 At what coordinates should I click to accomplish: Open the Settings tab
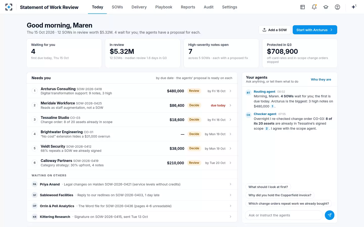click(x=230, y=7)
